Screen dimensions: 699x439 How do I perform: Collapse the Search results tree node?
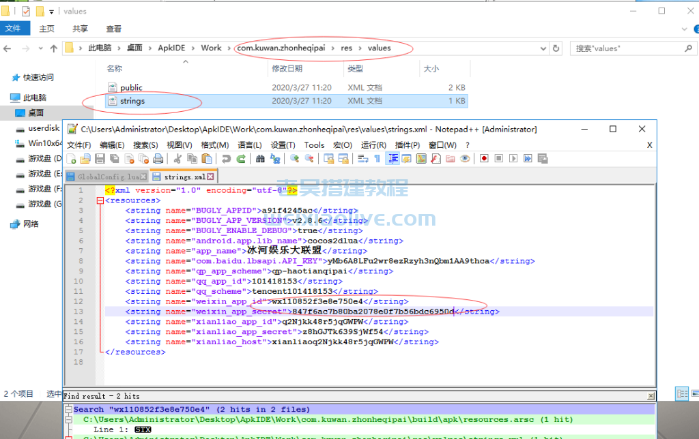68,410
